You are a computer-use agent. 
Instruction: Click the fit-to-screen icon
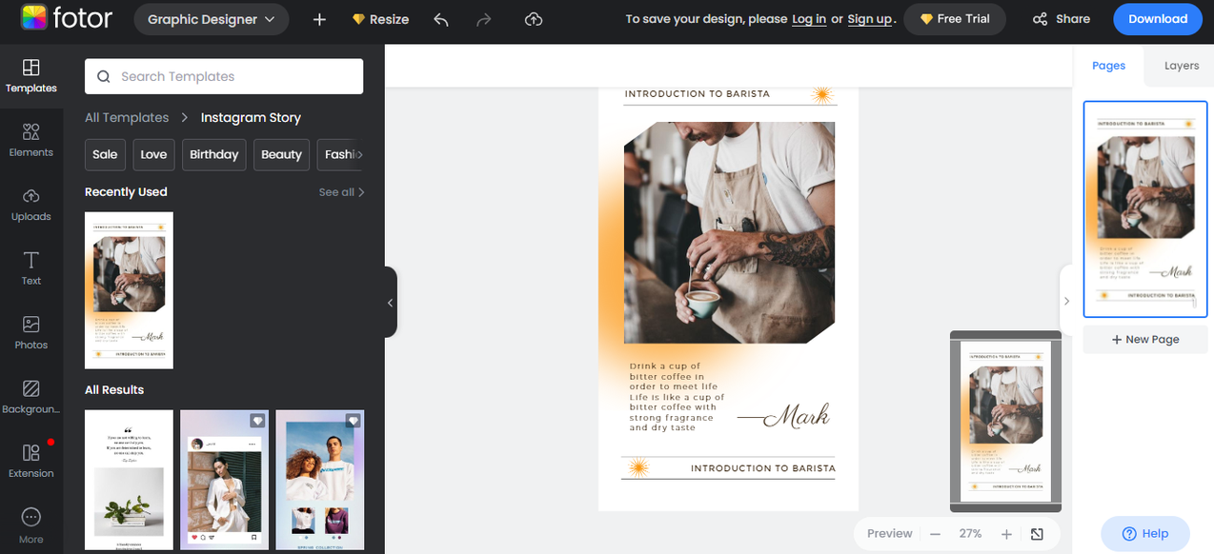[x=1038, y=534]
